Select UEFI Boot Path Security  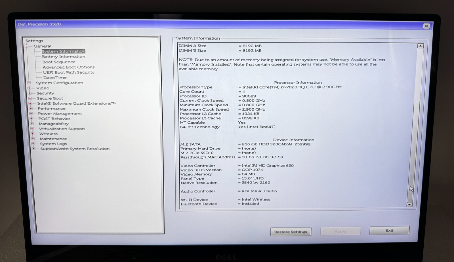coord(69,73)
